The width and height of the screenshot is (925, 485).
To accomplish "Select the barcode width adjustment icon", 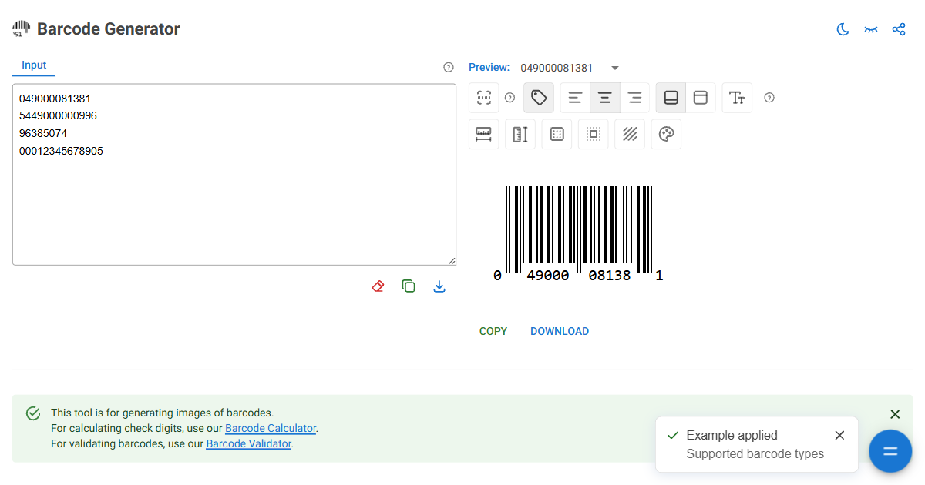I will [x=483, y=134].
